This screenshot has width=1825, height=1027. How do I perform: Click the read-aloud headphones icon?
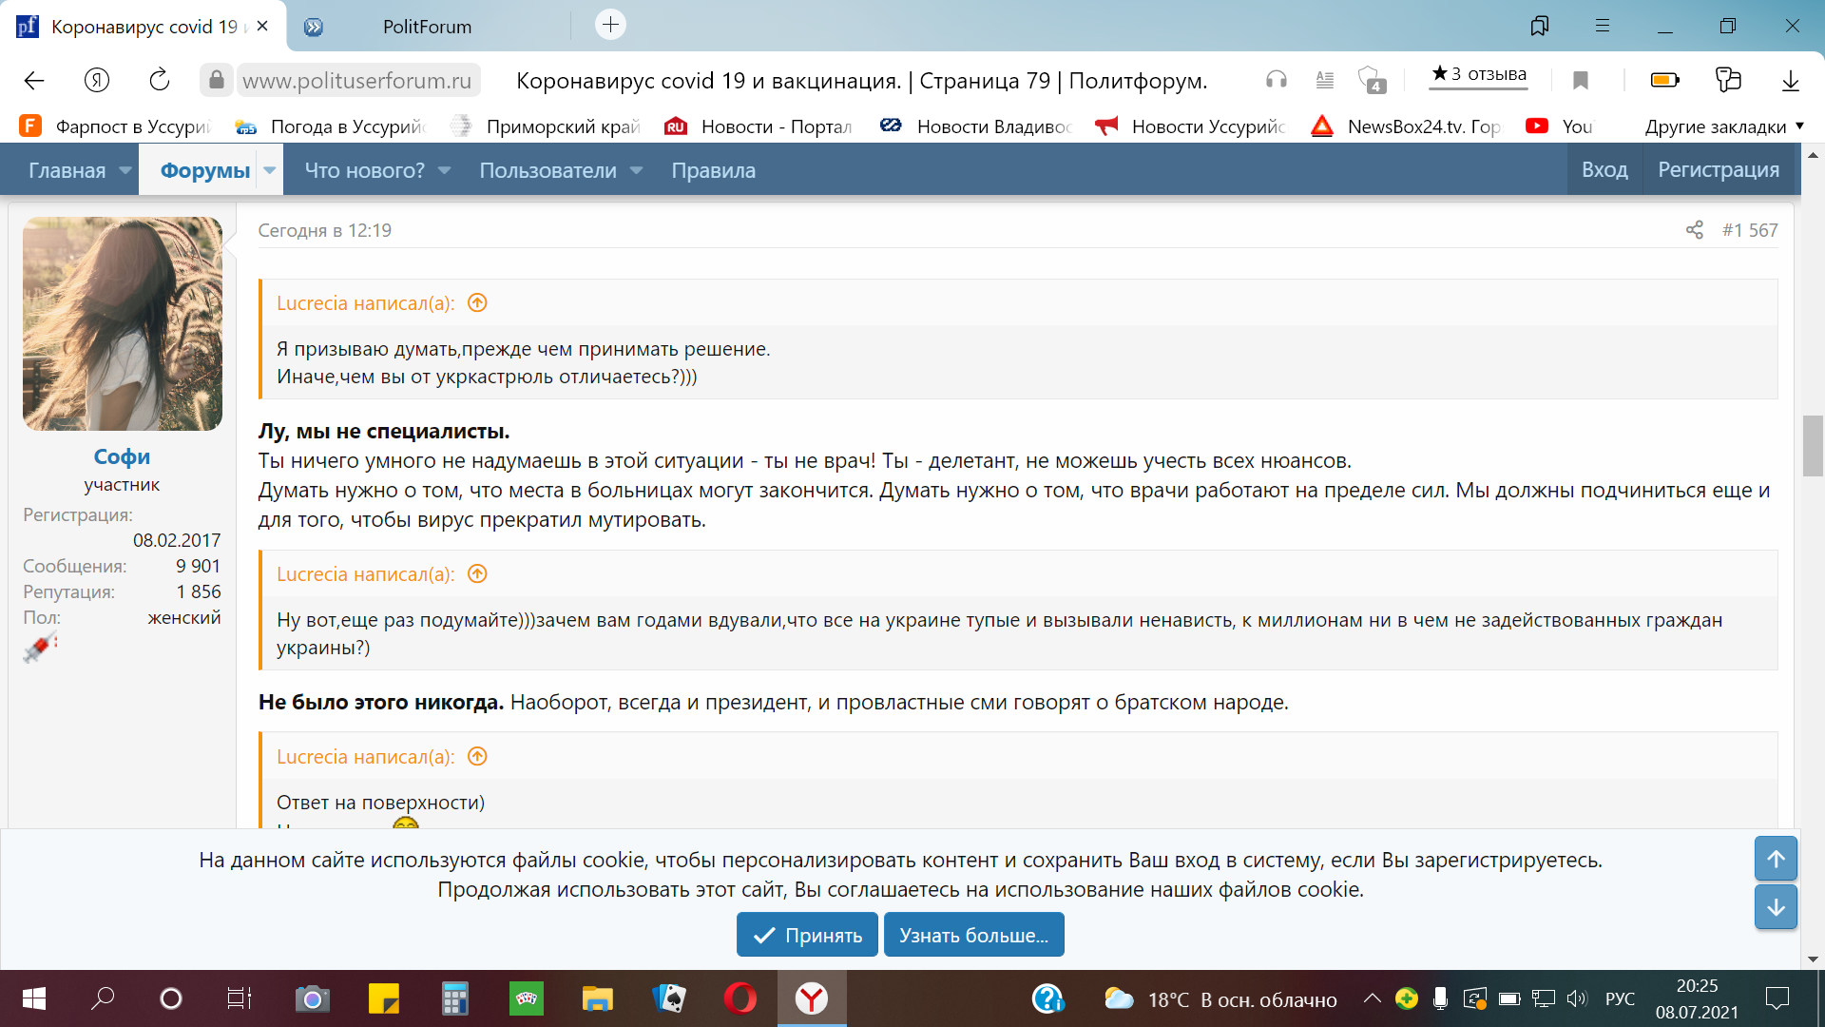click(x=1276, y=80)
